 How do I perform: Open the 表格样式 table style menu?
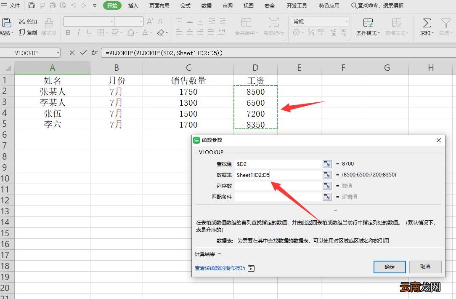[x=396, y=27]
